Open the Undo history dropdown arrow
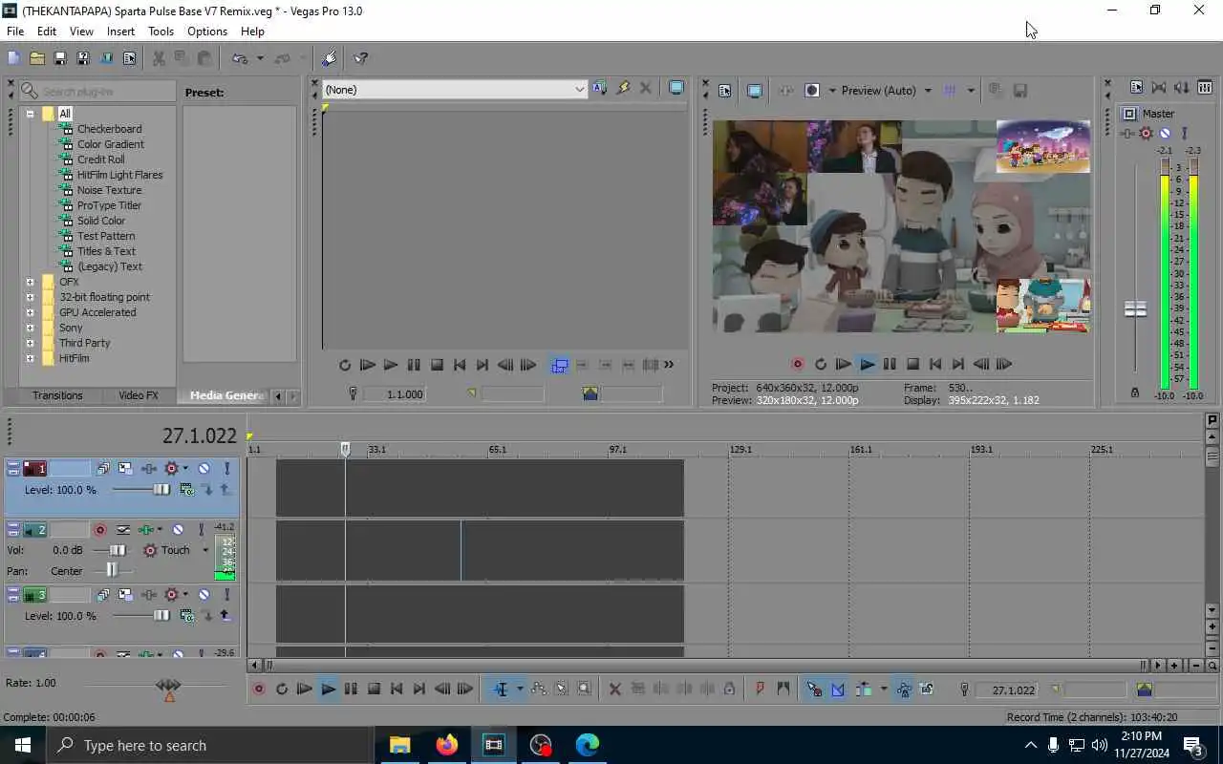The image size is (1223, 764). click(259, 58)
